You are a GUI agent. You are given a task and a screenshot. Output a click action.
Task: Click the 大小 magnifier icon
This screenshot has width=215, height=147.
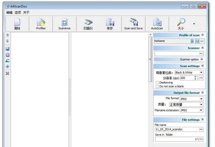click(181, 24)
